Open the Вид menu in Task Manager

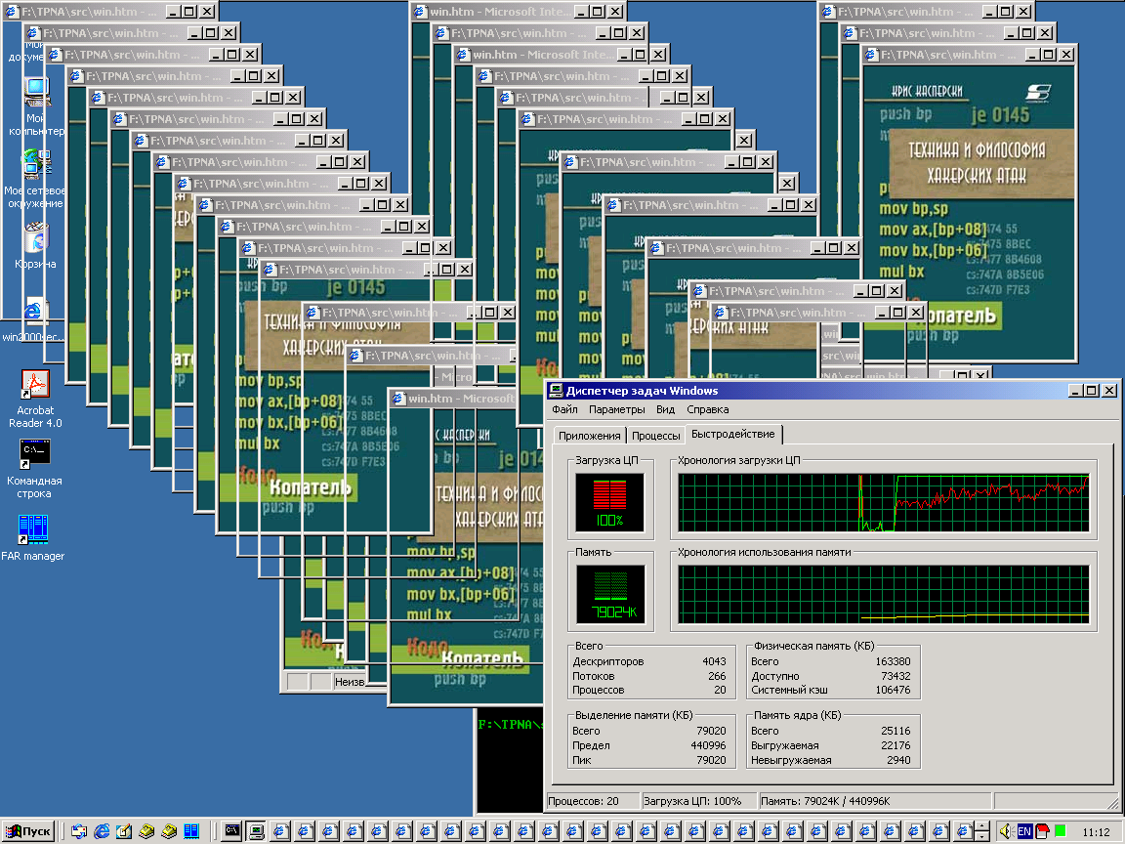click(x=665, y=410)
